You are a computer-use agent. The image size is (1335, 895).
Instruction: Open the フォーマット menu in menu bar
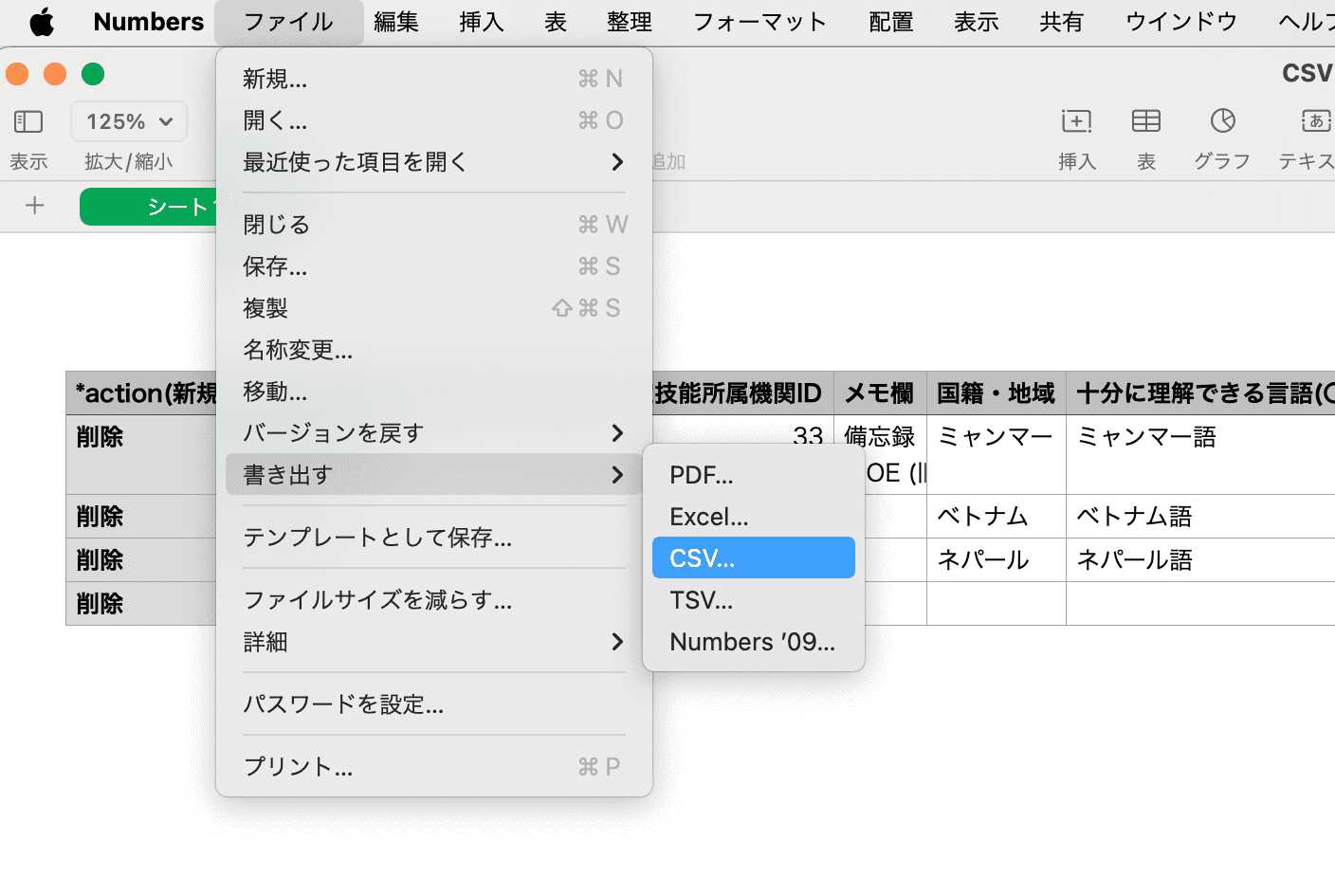click(759, 22)
